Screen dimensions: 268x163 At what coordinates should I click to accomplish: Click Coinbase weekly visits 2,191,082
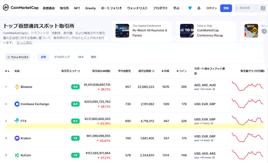coord(147,104)
